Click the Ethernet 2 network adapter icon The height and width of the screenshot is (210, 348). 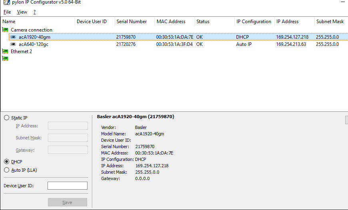click(x=5, y=52)
